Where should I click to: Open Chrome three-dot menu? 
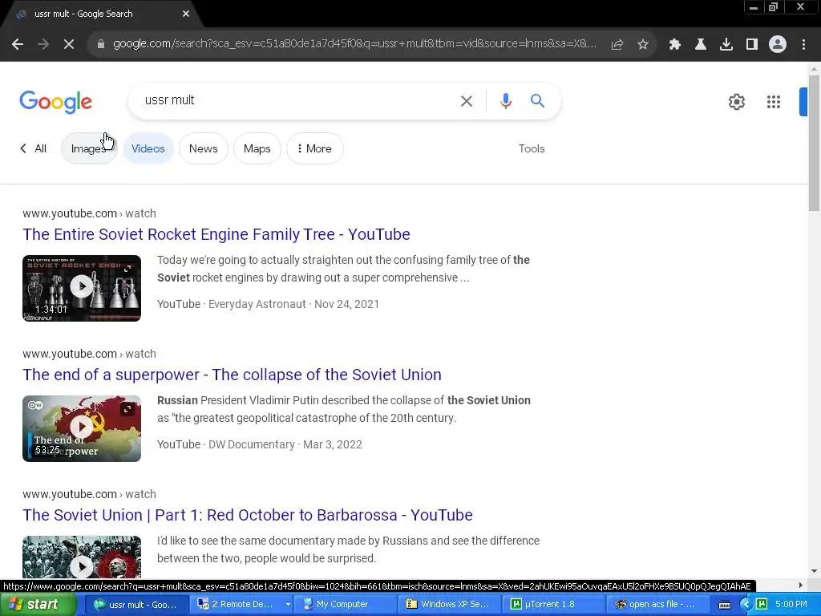click(x=803, y=45)
